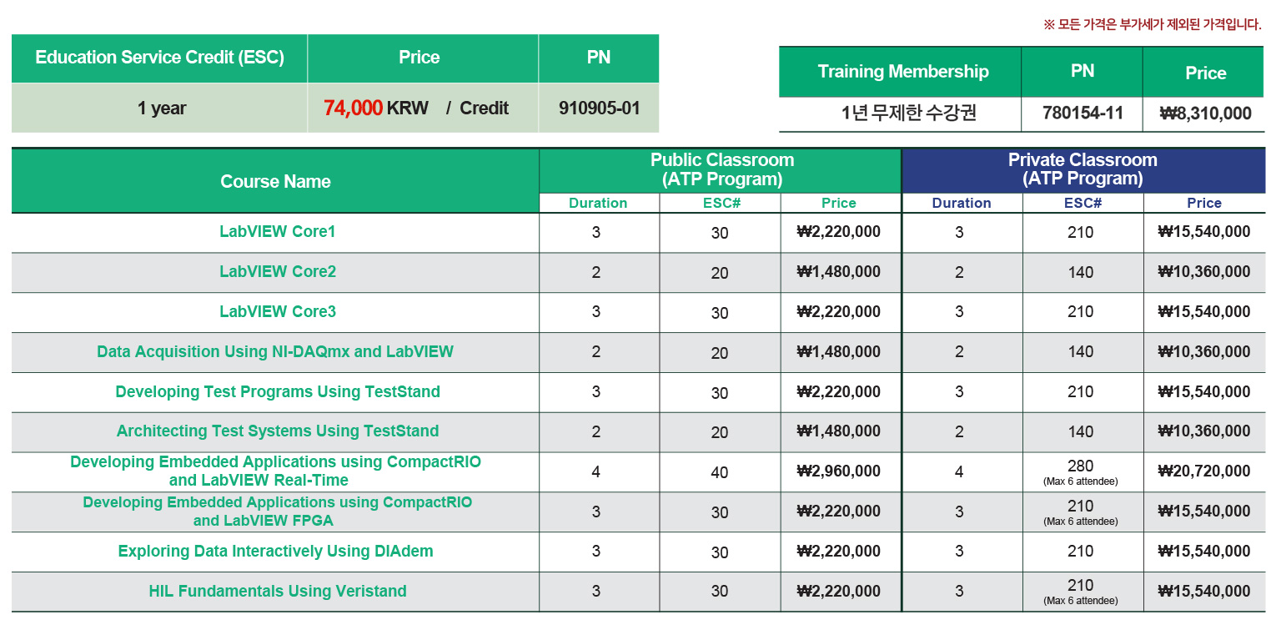Click the Veristand course public ESC# "30"
This screenshot has width=1276, height=630.
[x=720, y=592]
